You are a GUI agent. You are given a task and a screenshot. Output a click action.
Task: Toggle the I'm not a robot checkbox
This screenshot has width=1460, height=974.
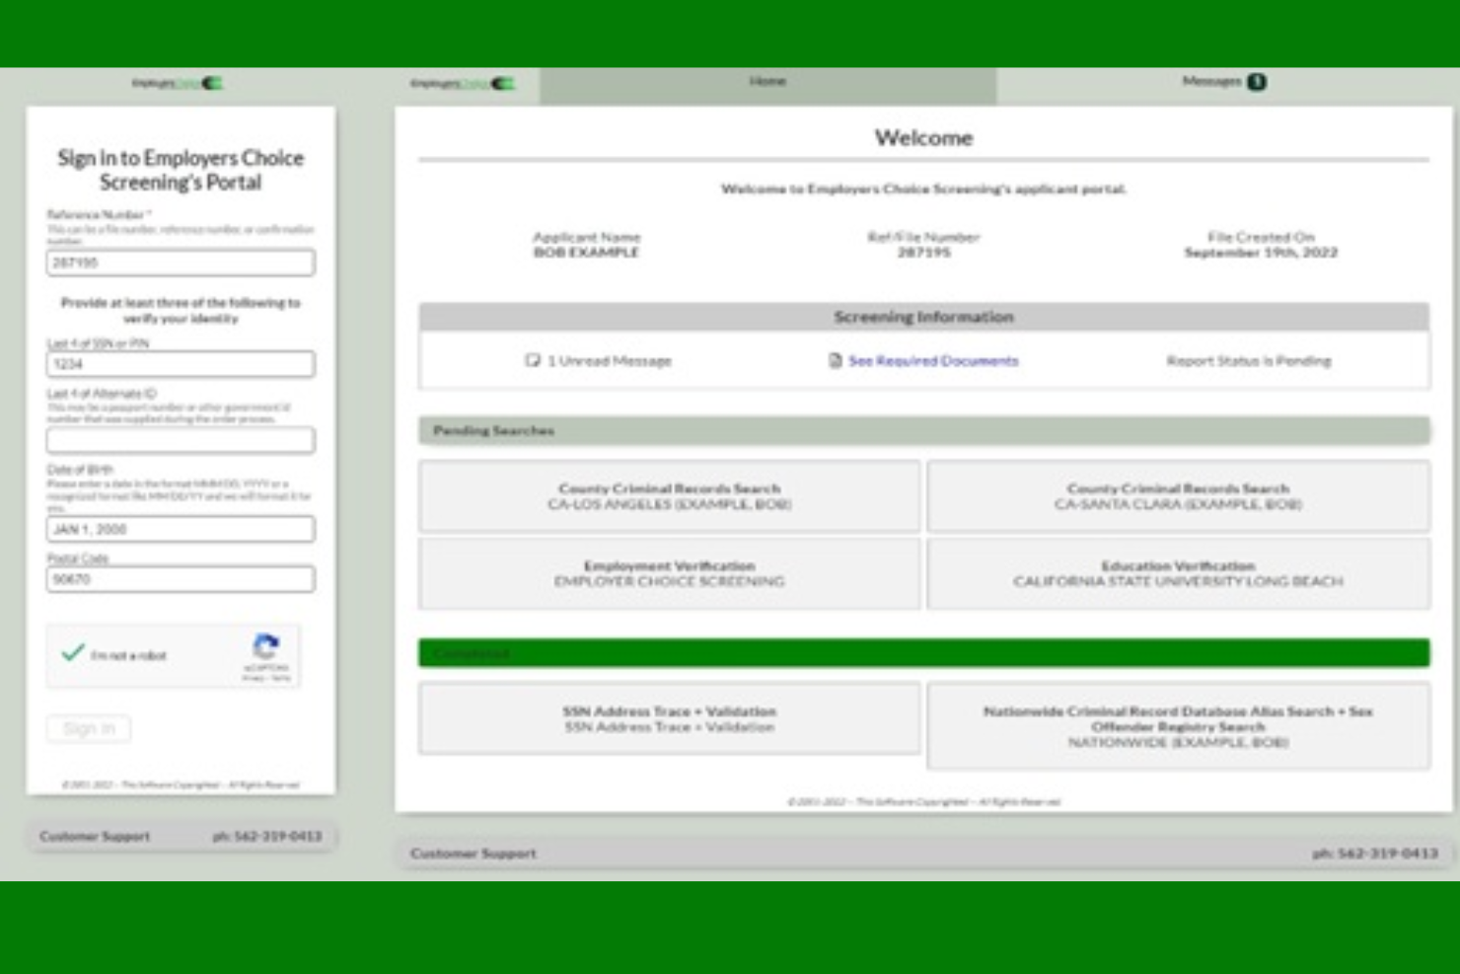72,653
